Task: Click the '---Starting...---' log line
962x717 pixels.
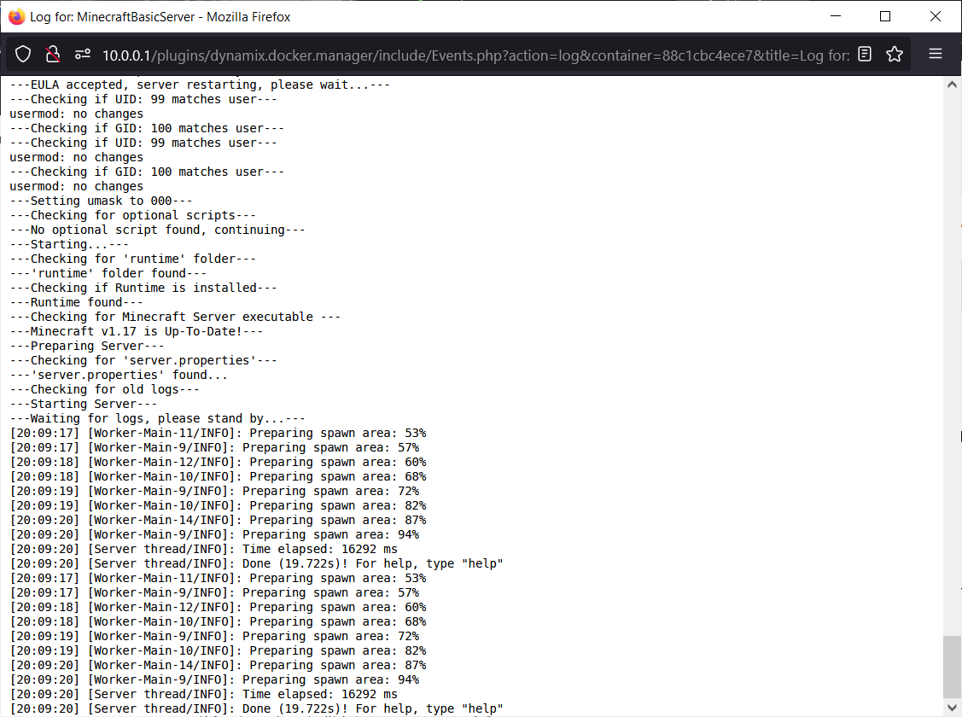Action: click(69, 244)
